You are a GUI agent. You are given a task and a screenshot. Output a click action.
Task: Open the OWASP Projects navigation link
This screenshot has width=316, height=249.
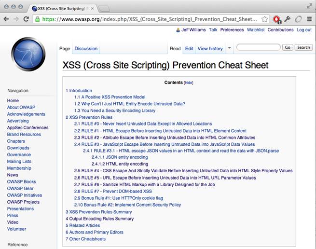click(x=23, y=202)
